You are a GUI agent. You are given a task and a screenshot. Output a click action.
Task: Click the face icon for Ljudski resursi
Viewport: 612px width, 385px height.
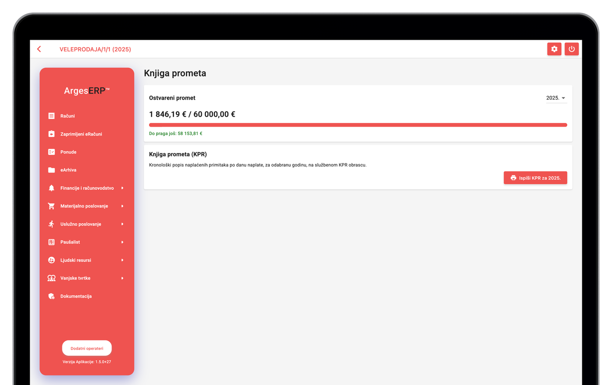coord(52,260)
